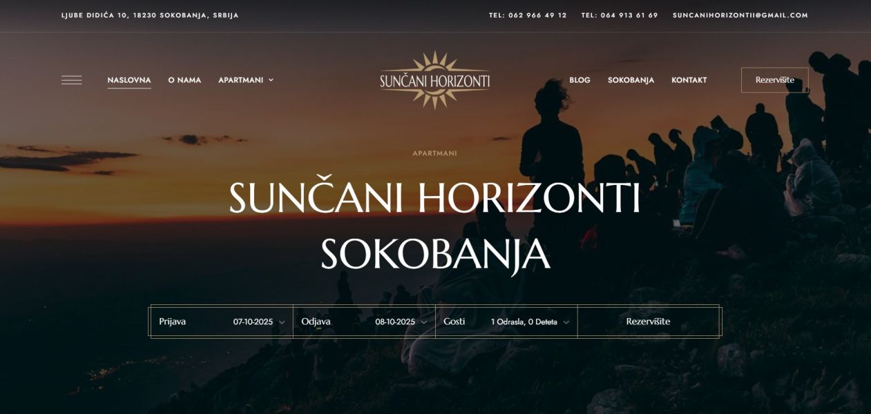Open the Blog menu item
Image resolution: width=871 pixels, height=414 pixels.
pos(580,80)
